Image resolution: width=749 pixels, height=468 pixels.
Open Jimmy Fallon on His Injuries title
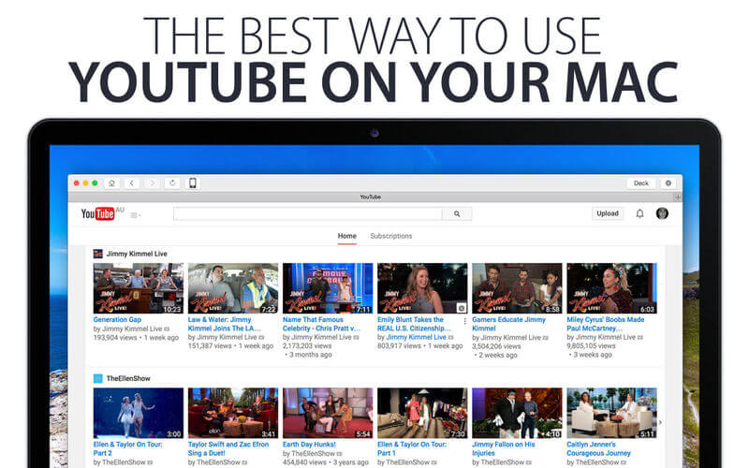[x=504, y=448]
